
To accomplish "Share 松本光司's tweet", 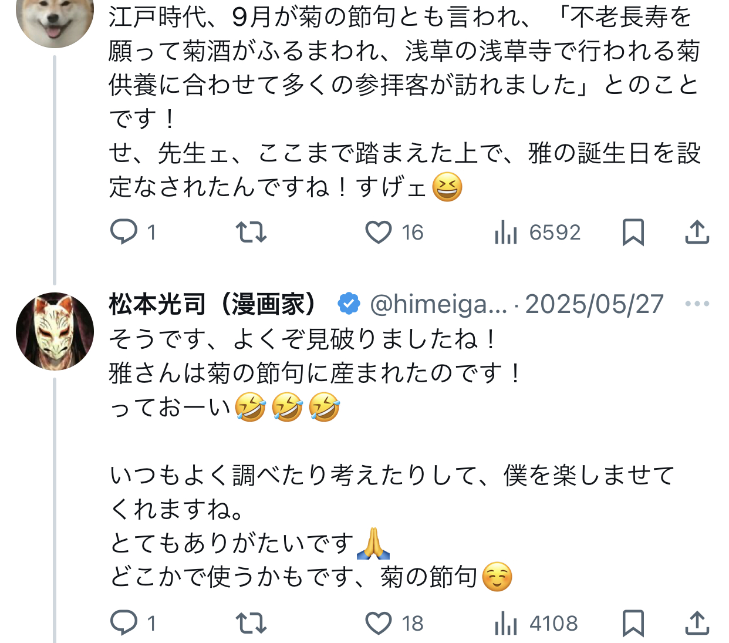I will 697,623.
